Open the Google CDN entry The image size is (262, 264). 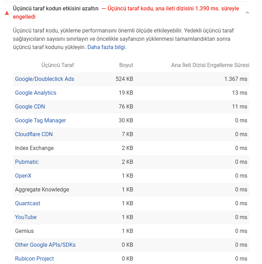(x=30, y=106)
